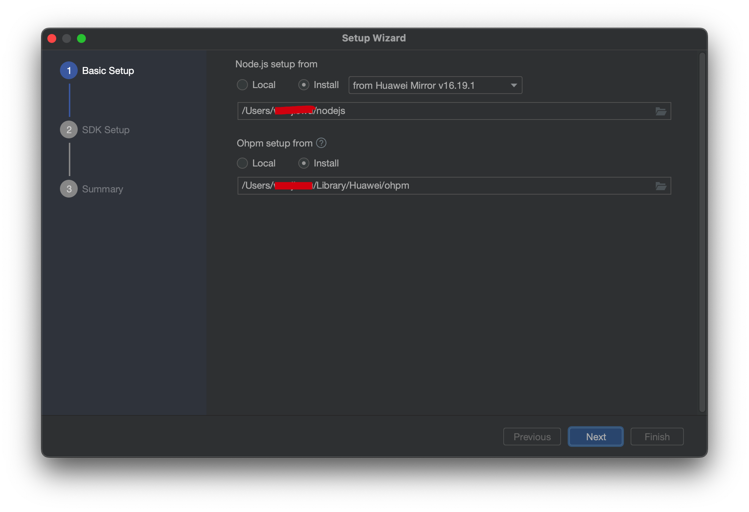
Task: Click step 1 Basic Setup circle
Action: 69,71
